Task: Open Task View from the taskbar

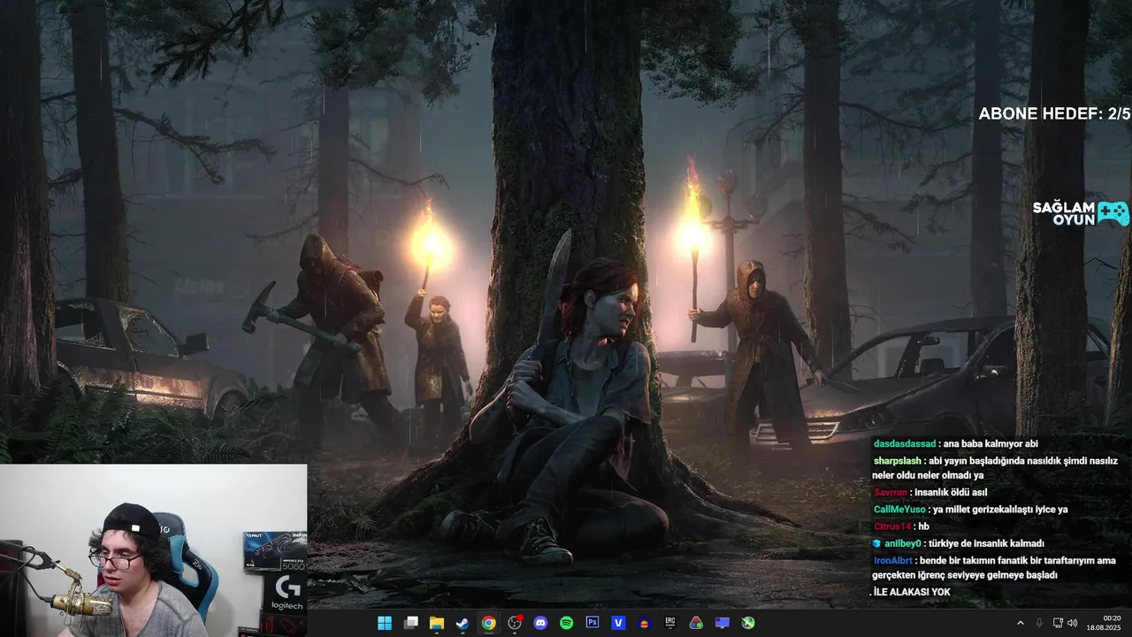Action: (410, 623)
